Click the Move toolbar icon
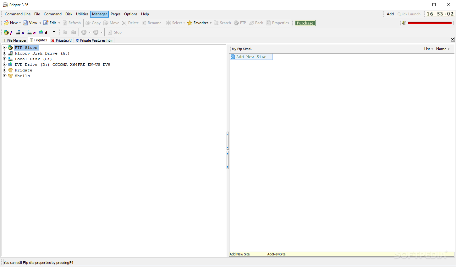The image size is (456, 267). (x=106, y=23)
